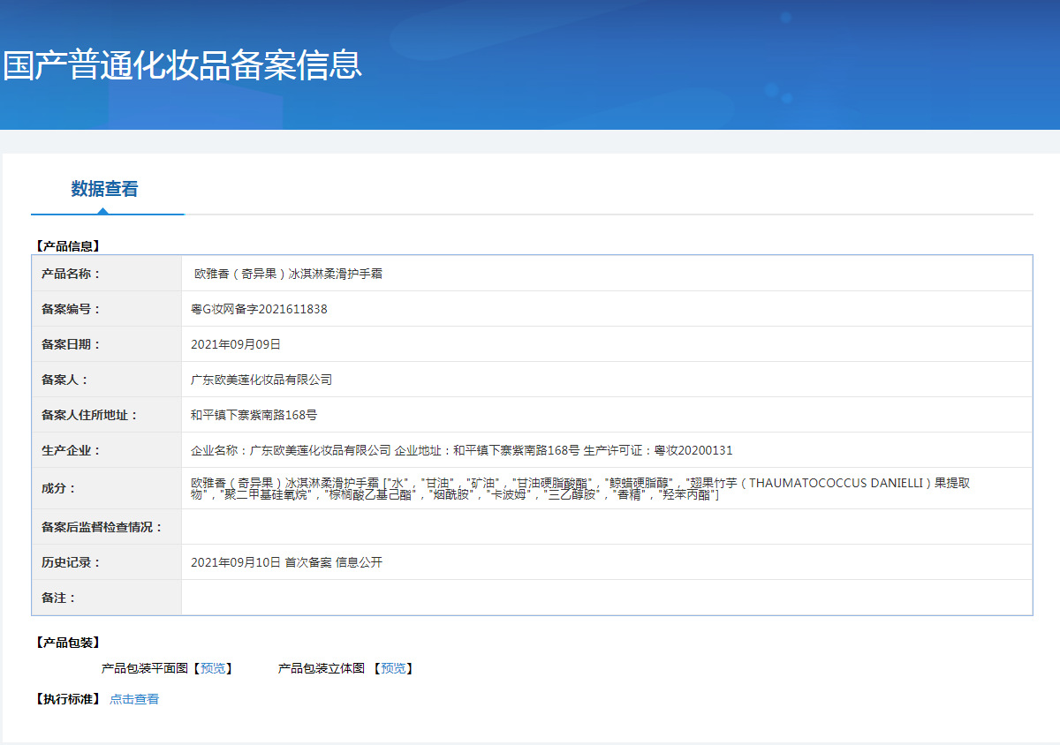This screenshot has height=745, width=1060.
Task: Preview 产品包装平面图 via 预览 link
Action: (213, 668)
